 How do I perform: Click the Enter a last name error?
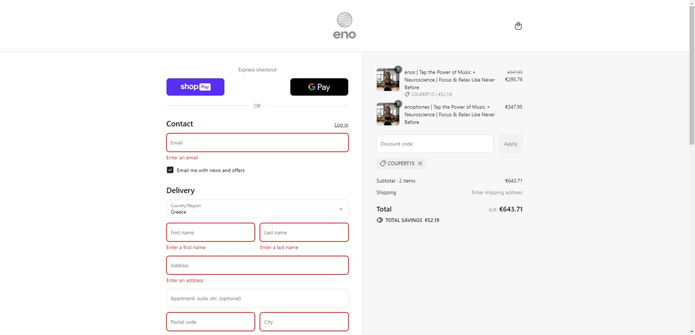tap(279, 247)
